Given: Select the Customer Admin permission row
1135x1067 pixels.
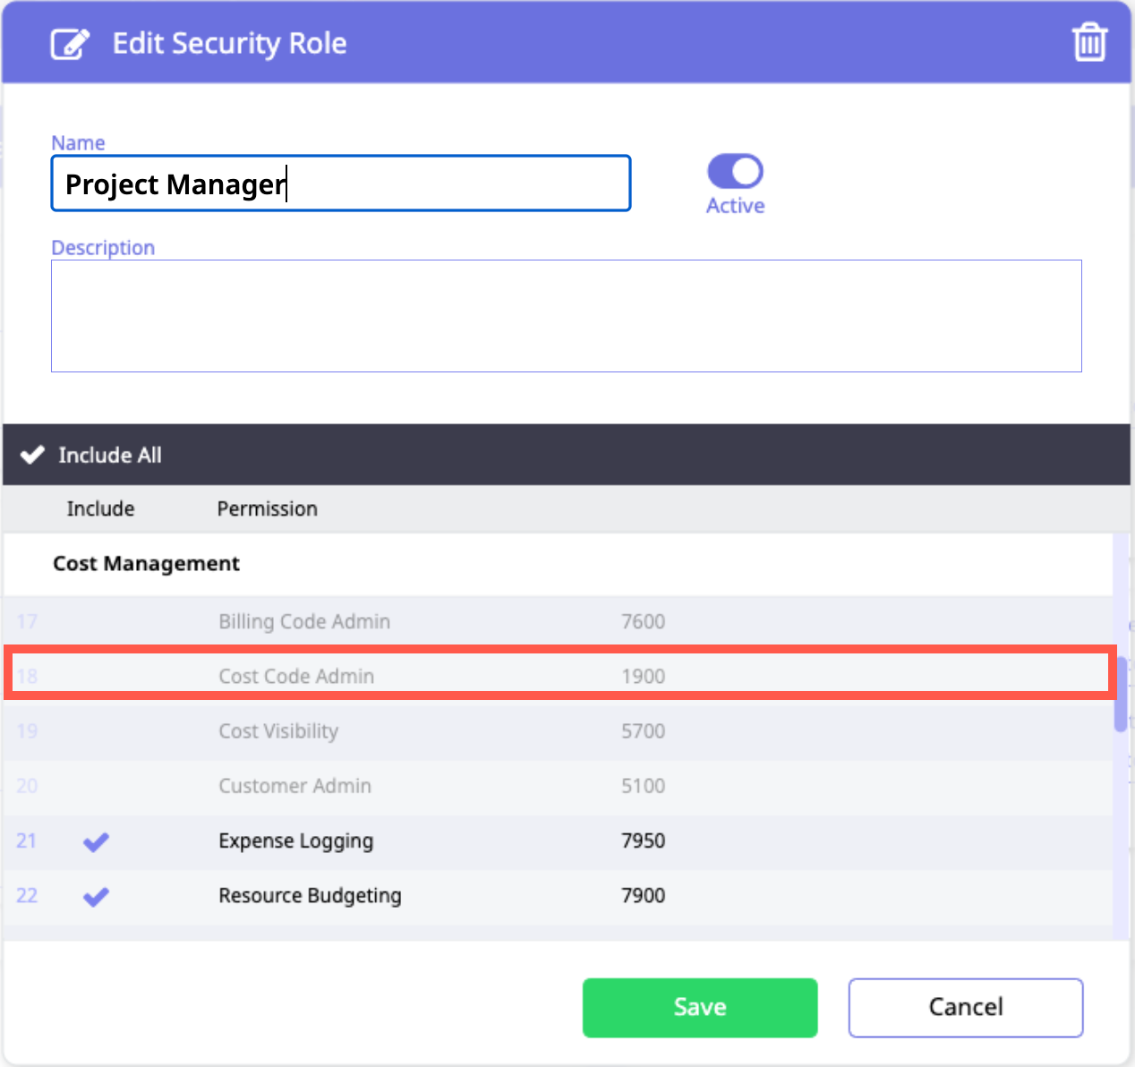Looking at the screenshot, I should 294,786.
